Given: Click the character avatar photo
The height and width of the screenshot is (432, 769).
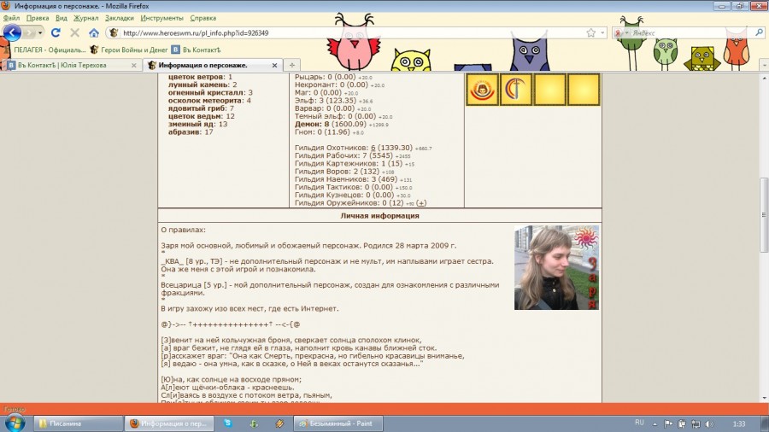Looking at the screenshot, I should click(x=556, y=267).
